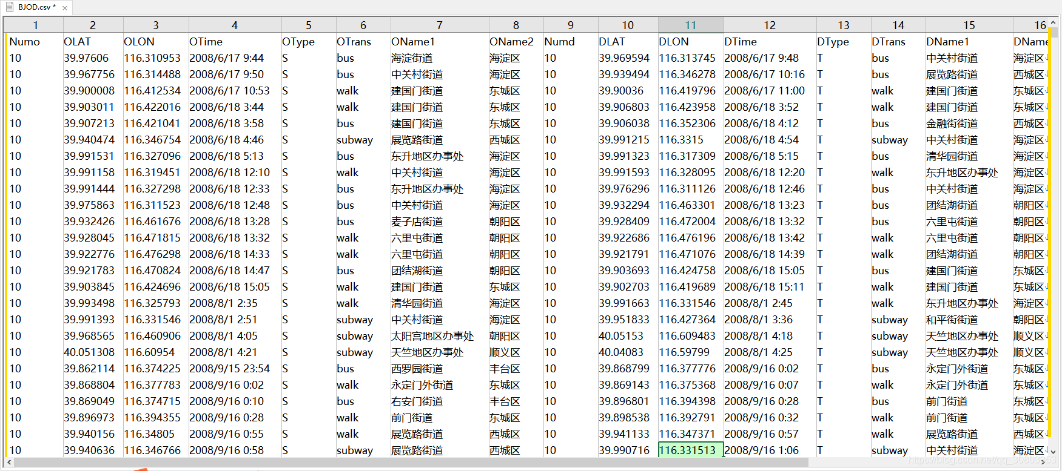Viewport: 1062px width, 471px height.
Task: Select cell with OLON 116.412534
Action: pyautogui.click(x=156, y=91)
